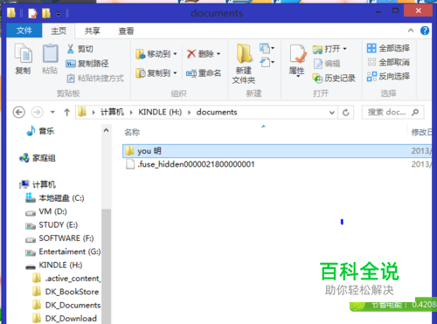
Task: Switch to the View (查看) tab
Action: 126,31
